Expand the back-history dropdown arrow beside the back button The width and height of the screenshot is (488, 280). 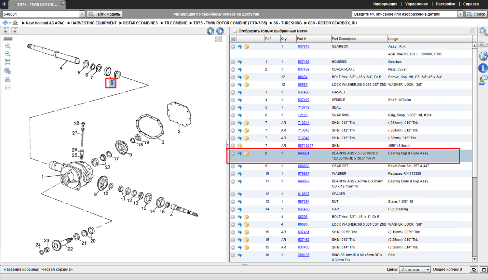[10, 23]
